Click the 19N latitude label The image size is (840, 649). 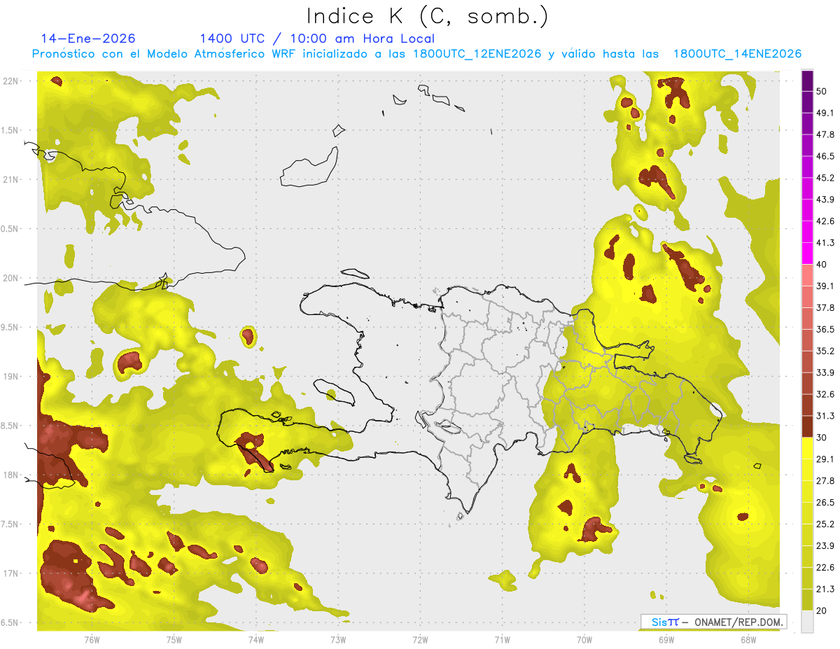click(x=12, y=376)
